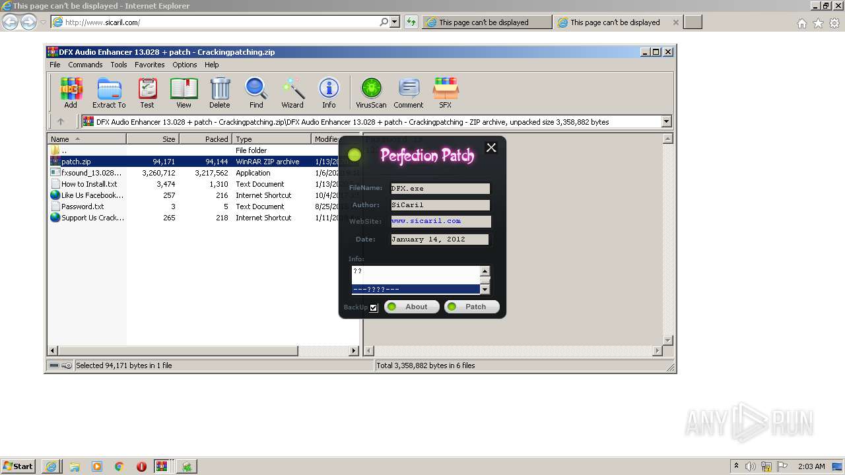Viewport: 845px width, 475px height.
Task: Show archive Info
Action: (x=329, y=92)
